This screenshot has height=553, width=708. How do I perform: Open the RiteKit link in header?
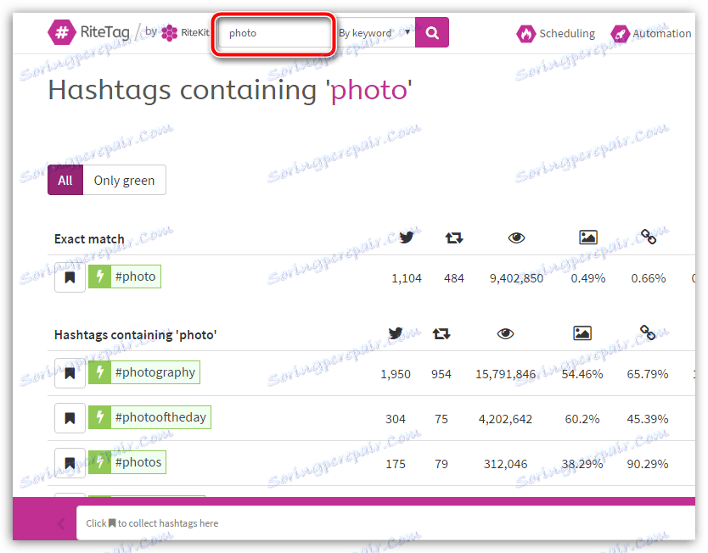coord(186,32)
